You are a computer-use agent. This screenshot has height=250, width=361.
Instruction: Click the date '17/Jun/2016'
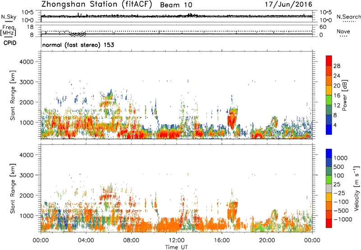[288, 4]
